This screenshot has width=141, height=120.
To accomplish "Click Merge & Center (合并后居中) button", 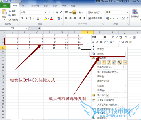I will click(x=95, y=18).
